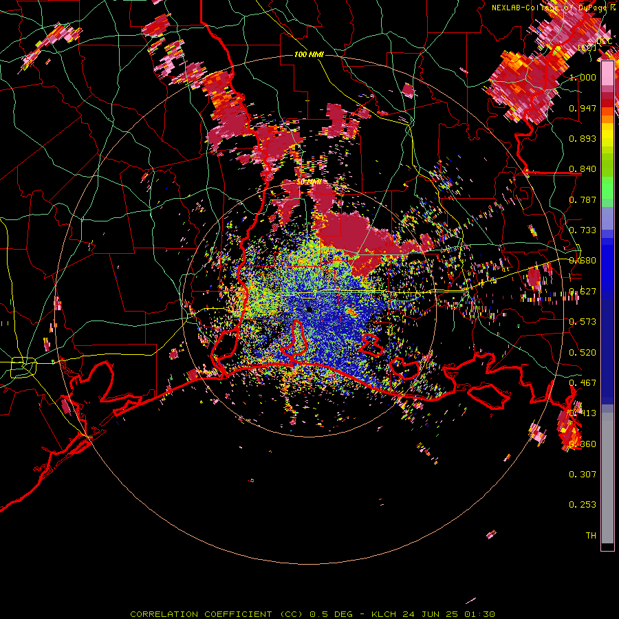Click the 50 NMI range ring label
The height and width of the screenshot is (619, 619).
(308, 182)
